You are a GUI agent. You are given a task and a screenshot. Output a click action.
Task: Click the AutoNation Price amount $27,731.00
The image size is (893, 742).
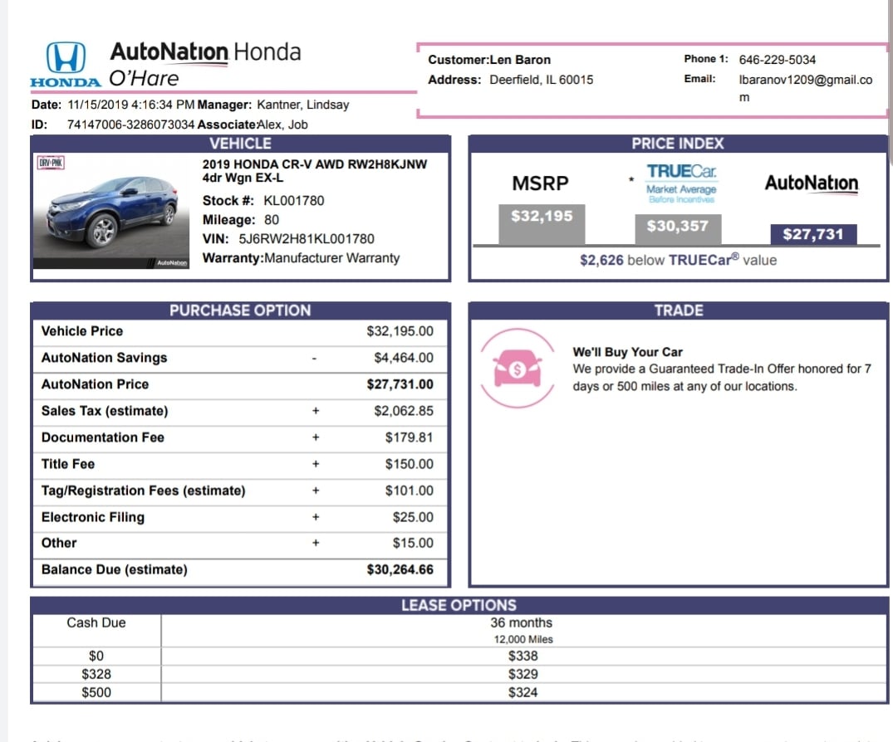[400, 384]
